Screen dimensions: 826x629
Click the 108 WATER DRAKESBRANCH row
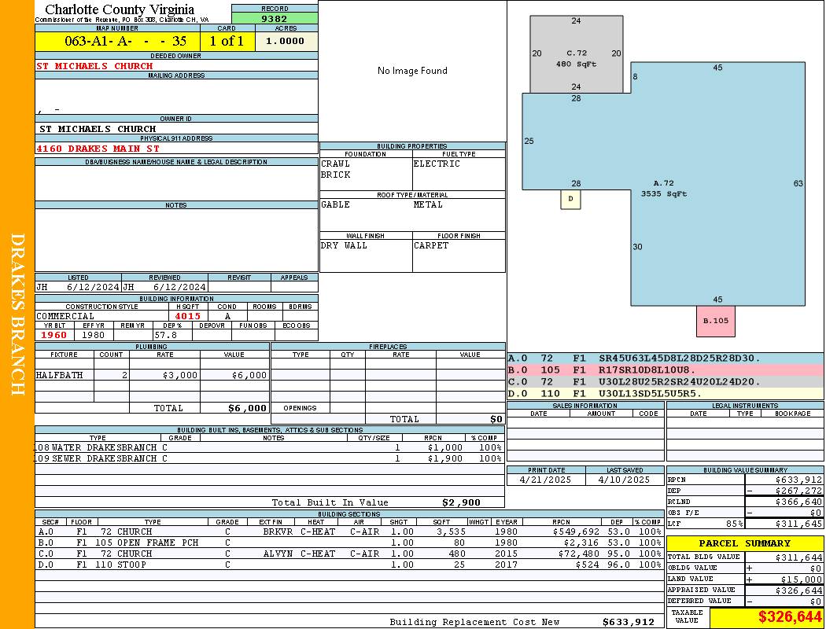coord(270,447)
